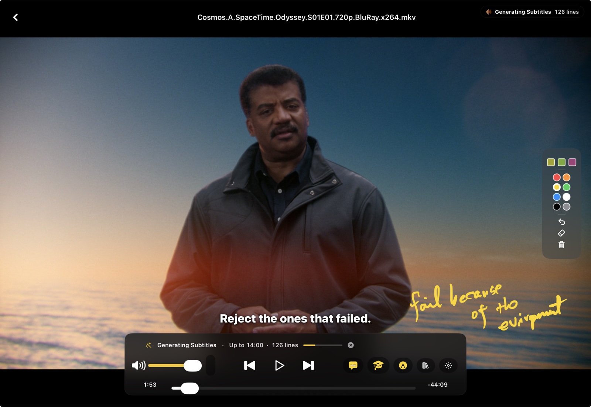Viewport: 591px width, 407px height.
Task: Choose the red circle pen color
Action: [557, 177]
